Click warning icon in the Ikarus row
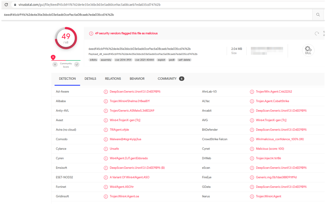The width and height of the screenshot is (329, 207). [252, 196]
